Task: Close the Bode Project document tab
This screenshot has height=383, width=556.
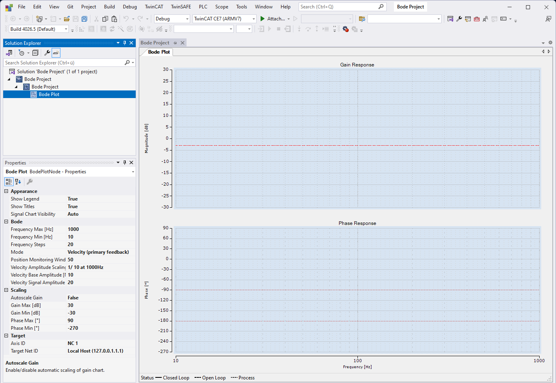Action: click(x=183, y=43)
